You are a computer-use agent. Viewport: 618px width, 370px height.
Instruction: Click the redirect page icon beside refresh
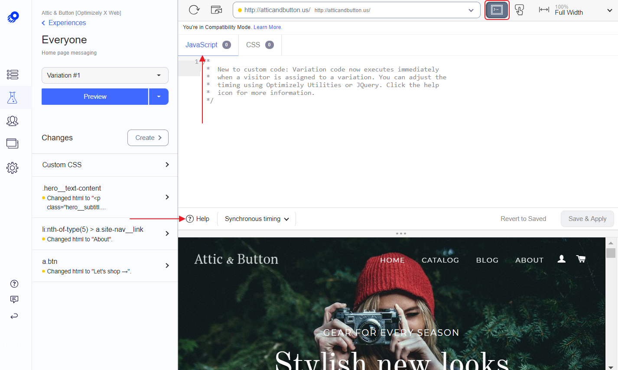point(216,10)
